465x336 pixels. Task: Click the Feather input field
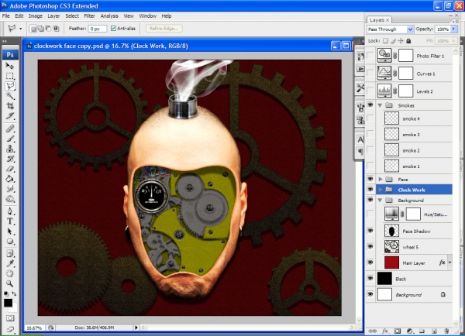(98, 29)
